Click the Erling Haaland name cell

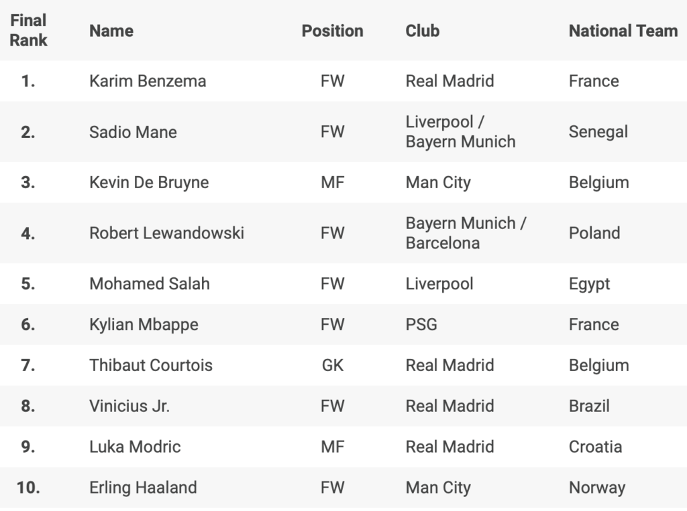pyautogui.click(x=143, y=488)
